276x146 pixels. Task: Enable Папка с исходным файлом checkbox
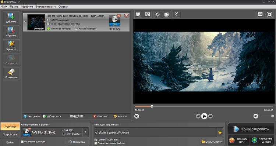[96, 143]
